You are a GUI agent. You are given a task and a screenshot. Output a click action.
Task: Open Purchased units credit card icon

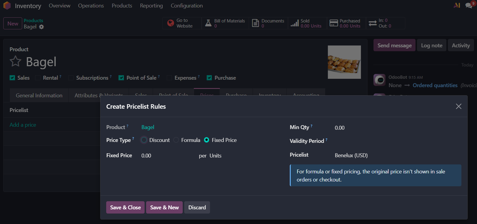pyautogui.click(x=334, y=23)
